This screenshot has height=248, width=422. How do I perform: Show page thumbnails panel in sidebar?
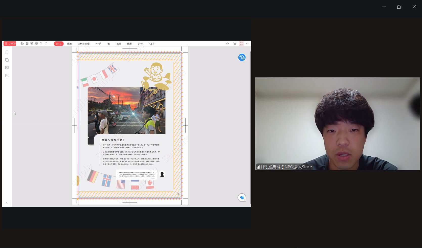pos(7,60)
